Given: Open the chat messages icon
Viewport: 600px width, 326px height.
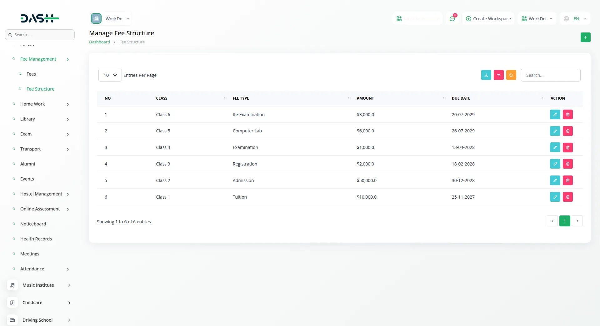Looking at the screenshot, I should [452, 19].
